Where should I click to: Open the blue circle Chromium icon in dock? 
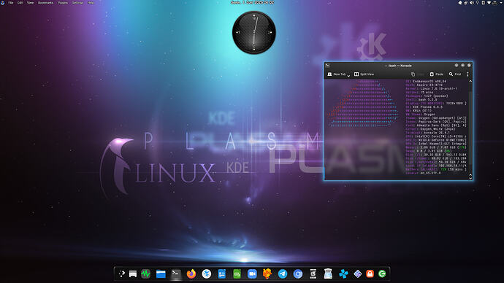point(298,274)
